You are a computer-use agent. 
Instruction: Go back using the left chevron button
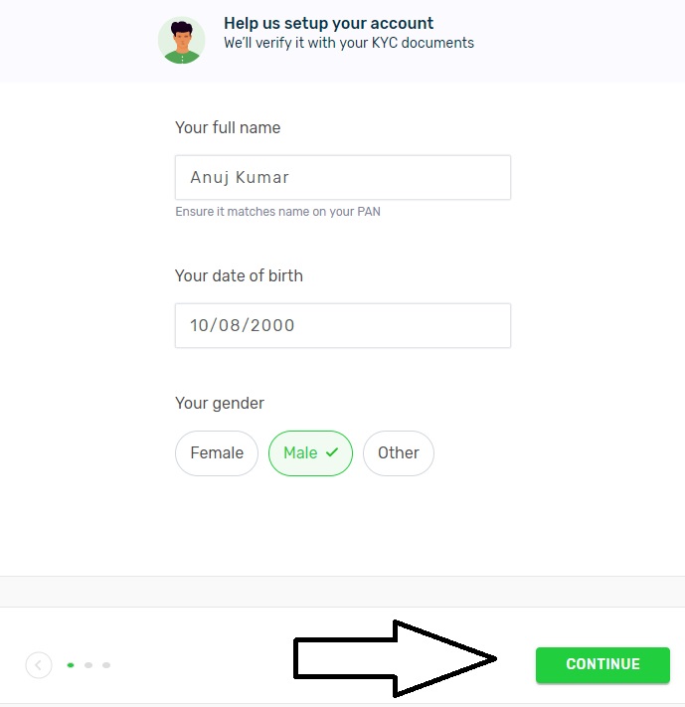point(39,665)
